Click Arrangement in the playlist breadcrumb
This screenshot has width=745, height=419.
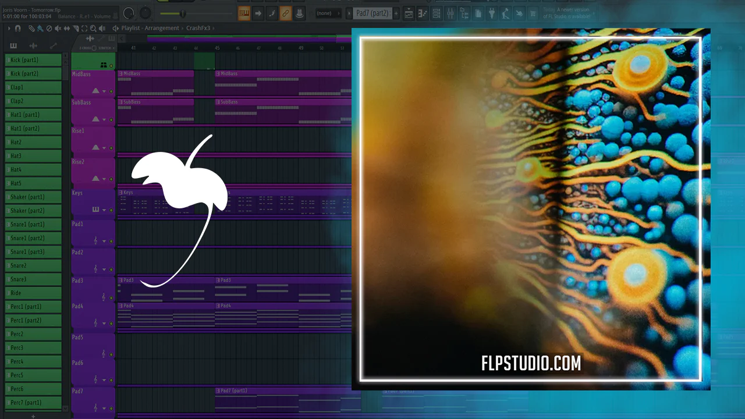click(x=162, y=28)
